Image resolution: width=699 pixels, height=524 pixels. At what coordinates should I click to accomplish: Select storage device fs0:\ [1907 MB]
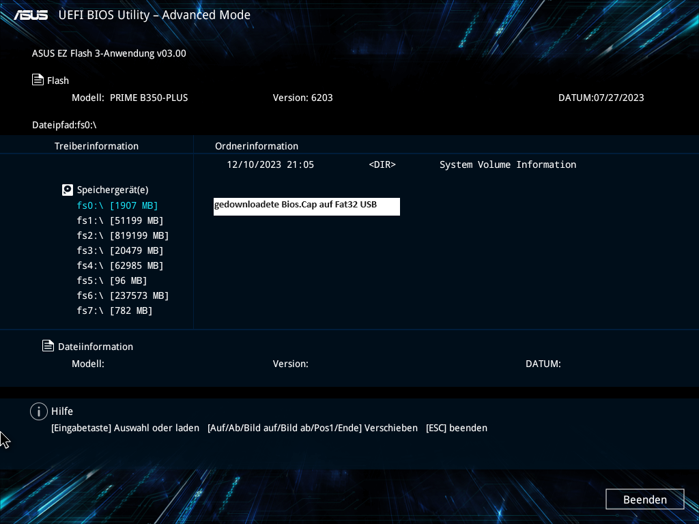click(x=117, y=205)
